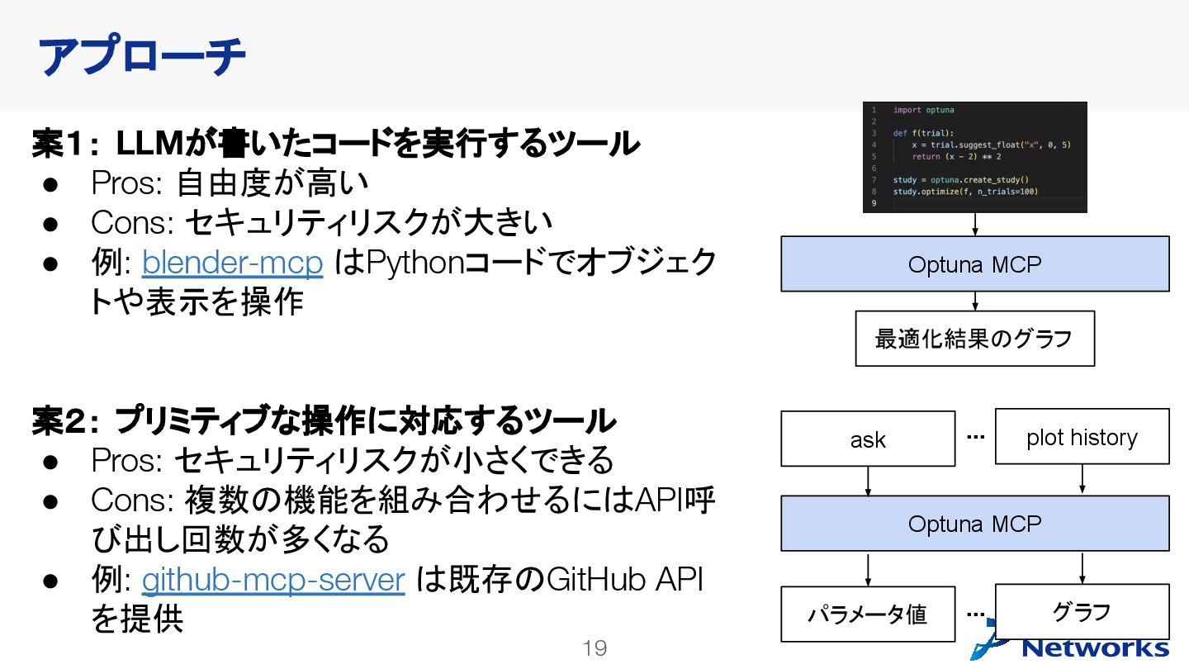
Task: Click the slide title アプローチ
Action: [142, 57]
